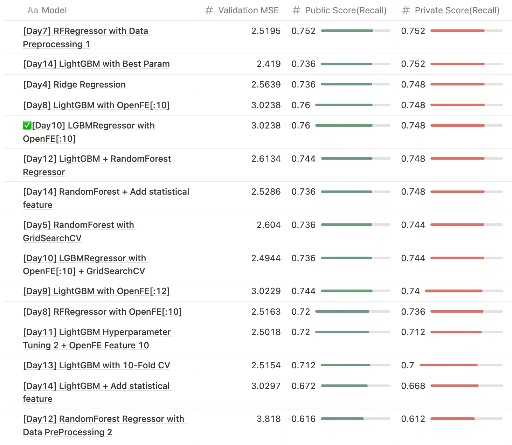The width and height of the screenshot is (512, 445).
Task: Click the green public score bar for Ridge Regression
Action: [355, 84]
